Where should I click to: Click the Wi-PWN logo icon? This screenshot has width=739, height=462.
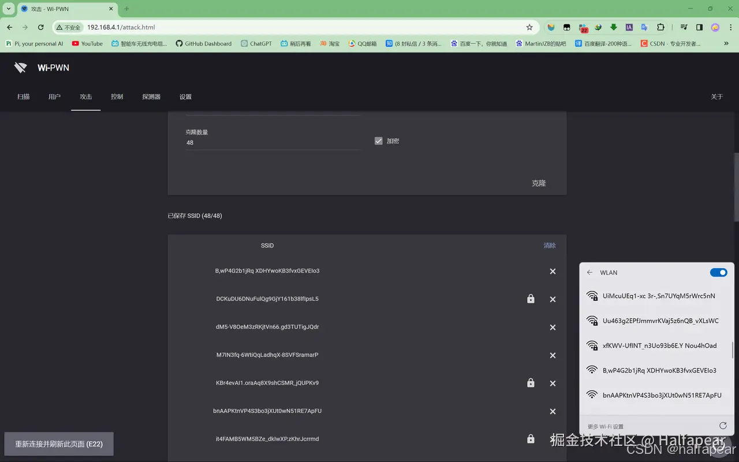(21, 68)
